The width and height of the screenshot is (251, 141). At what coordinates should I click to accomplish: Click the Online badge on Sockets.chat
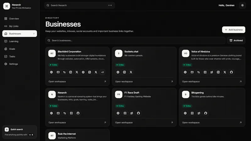(x=120, y=65)
